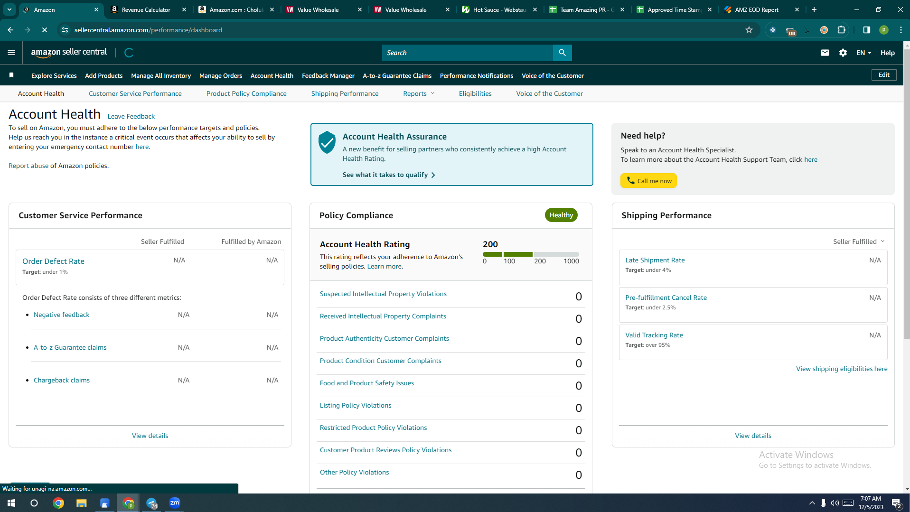Open the settings gear icon
This screenshot has height=512, width=910.
pos(843,53)
